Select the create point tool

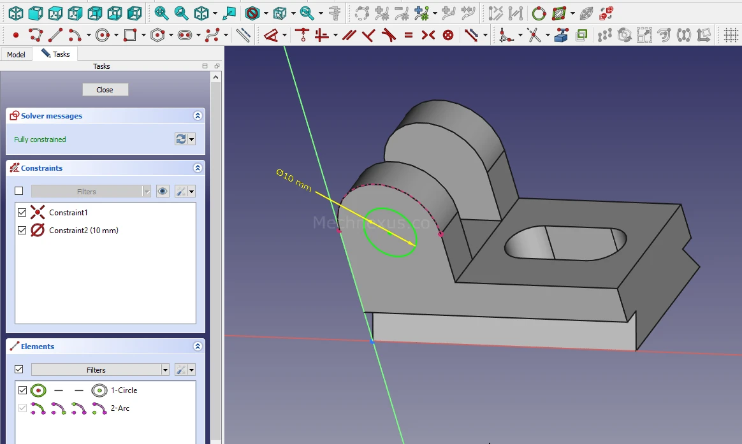click(x=16, y=36)
